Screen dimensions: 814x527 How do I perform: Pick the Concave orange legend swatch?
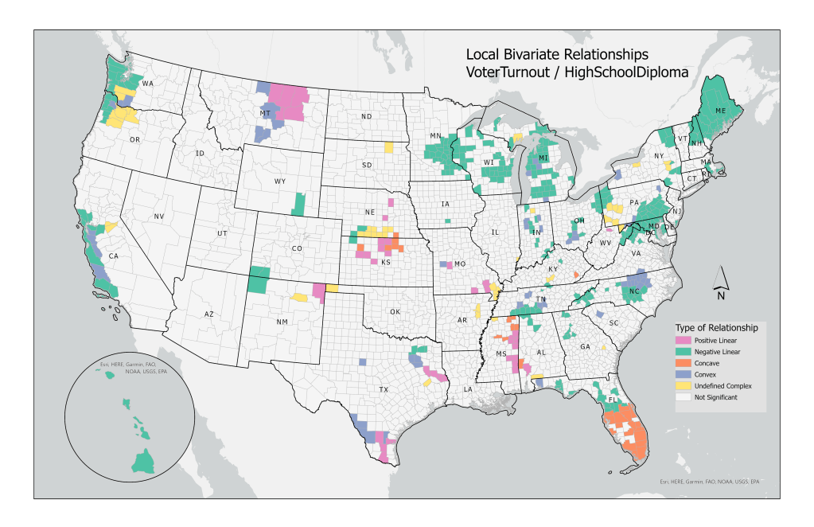coord(684,363)
